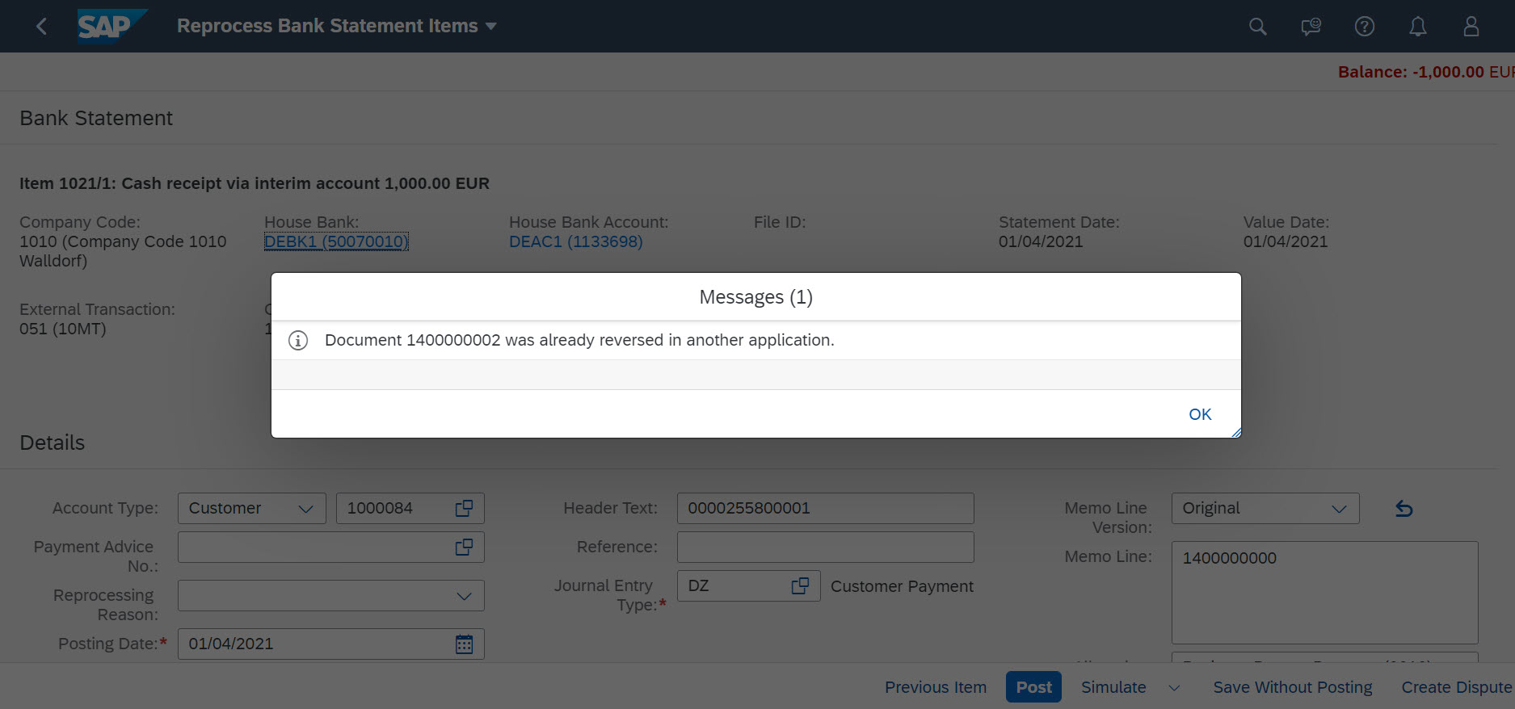Open the user profile icon
Viewport: 1515px width, 709px height.
(1471, 27)
